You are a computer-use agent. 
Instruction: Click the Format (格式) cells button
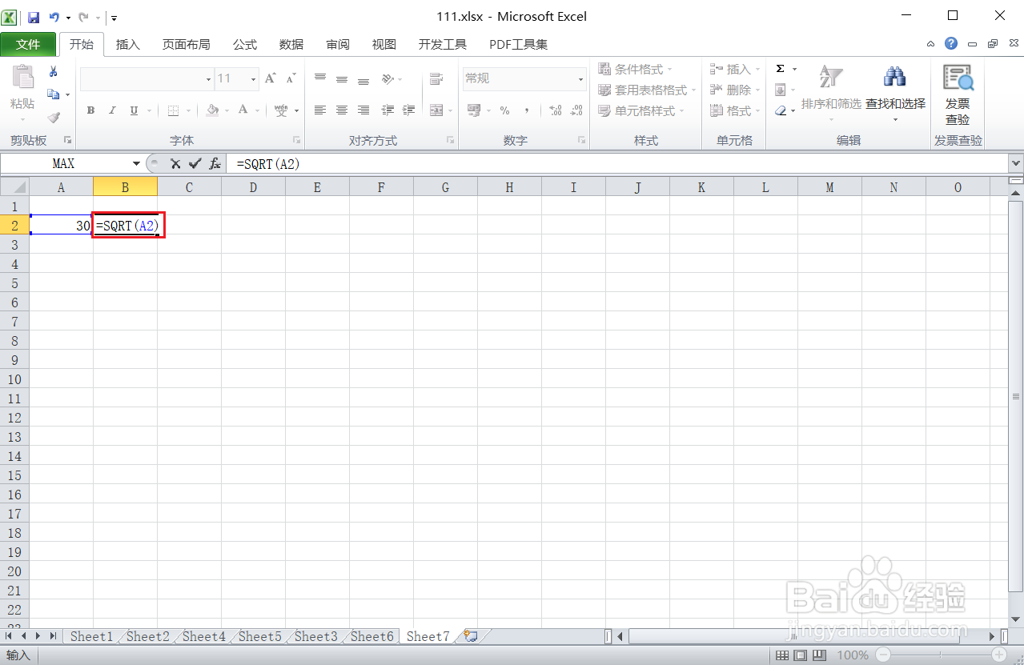(735, 110)
